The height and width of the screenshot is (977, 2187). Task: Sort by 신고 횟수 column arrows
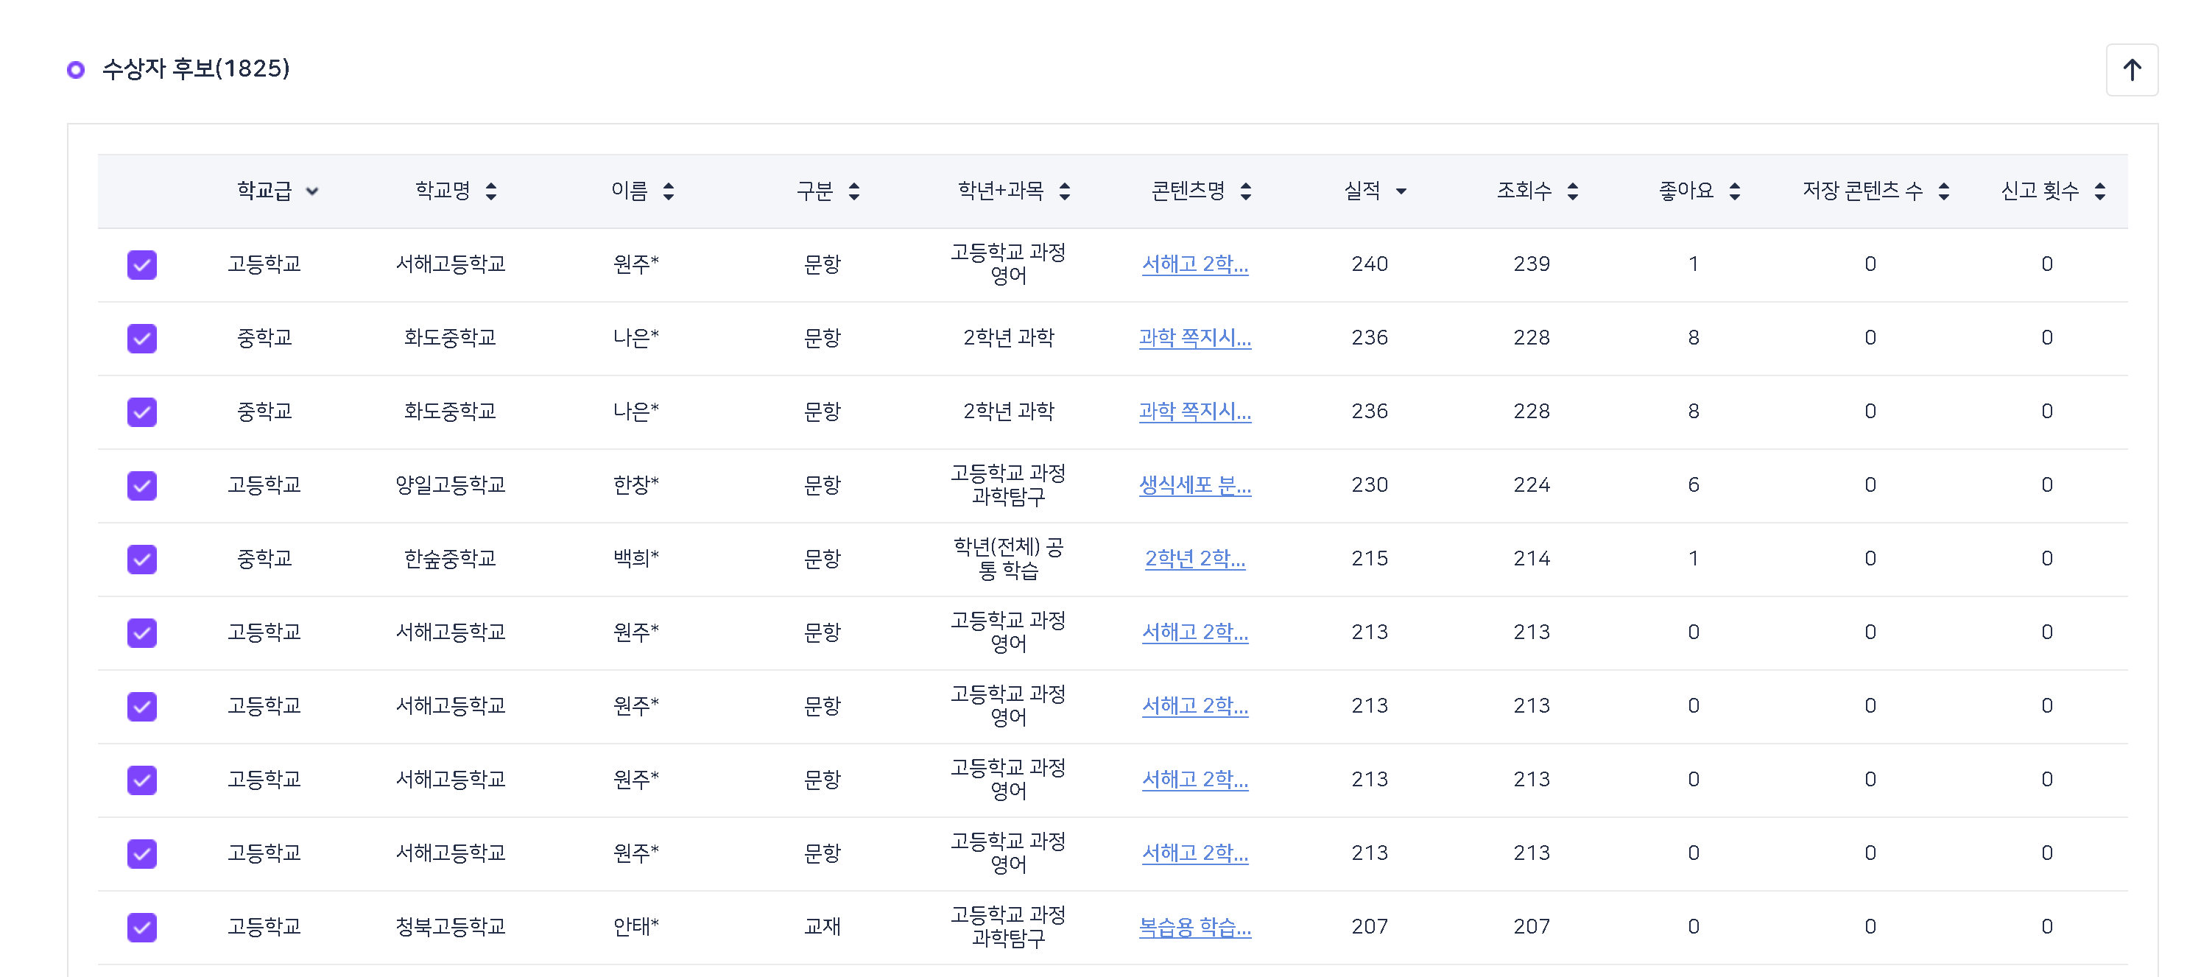click(2099, 192)
